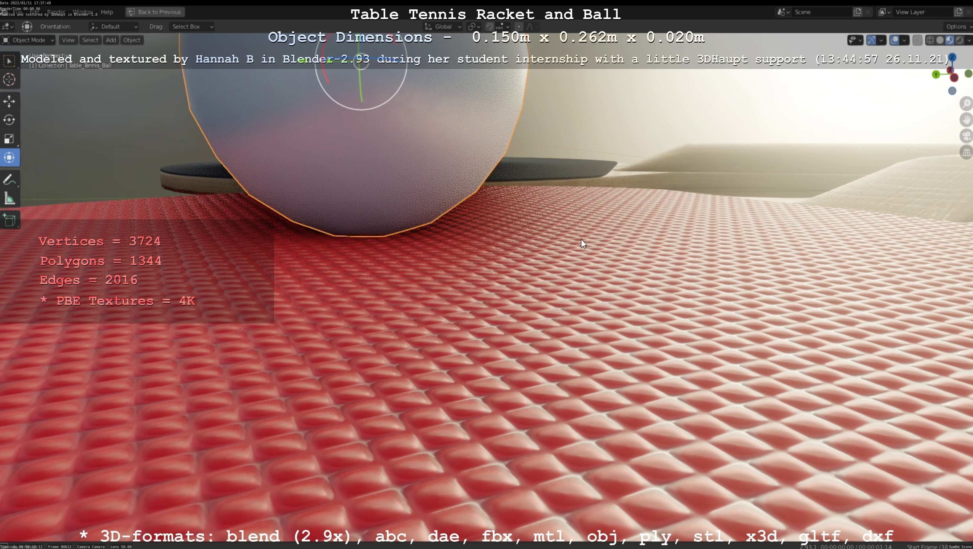Open the shading options dropdown arrow
The height and width of the screenshot is (549, 973).
pos(969,40)
